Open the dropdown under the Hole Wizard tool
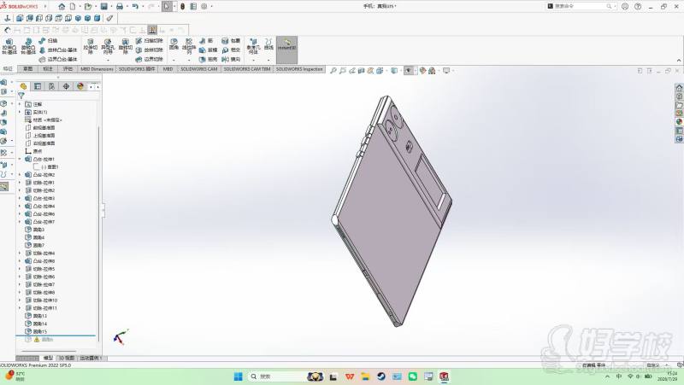Viewport: 684px width, 385px height. pos(108,60)
